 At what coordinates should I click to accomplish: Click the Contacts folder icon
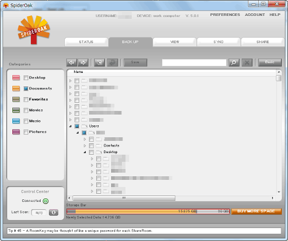pyautogui.click(x=99, y=146)
